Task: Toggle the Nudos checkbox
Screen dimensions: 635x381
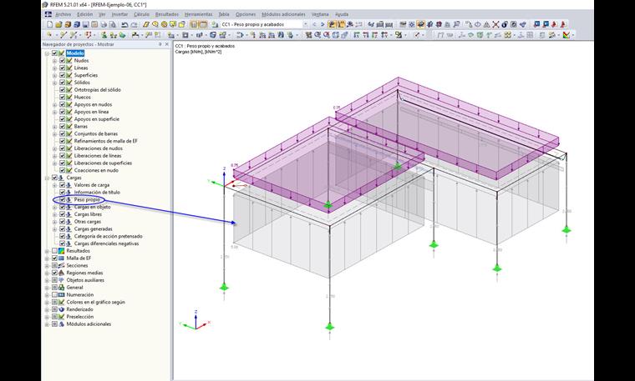Action: (63, 61)
